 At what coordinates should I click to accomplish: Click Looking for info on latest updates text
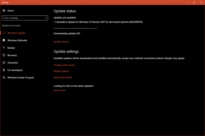74,86
